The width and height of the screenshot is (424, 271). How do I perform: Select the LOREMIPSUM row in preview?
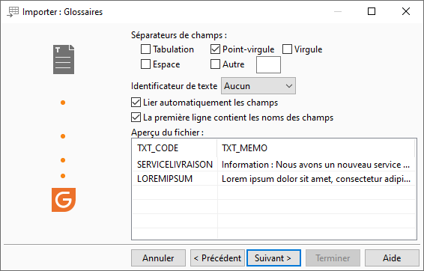point(273,179)
